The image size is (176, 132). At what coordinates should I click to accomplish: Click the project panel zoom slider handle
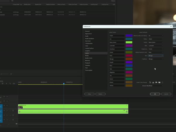pyautogui.click(x=1, y=74)
